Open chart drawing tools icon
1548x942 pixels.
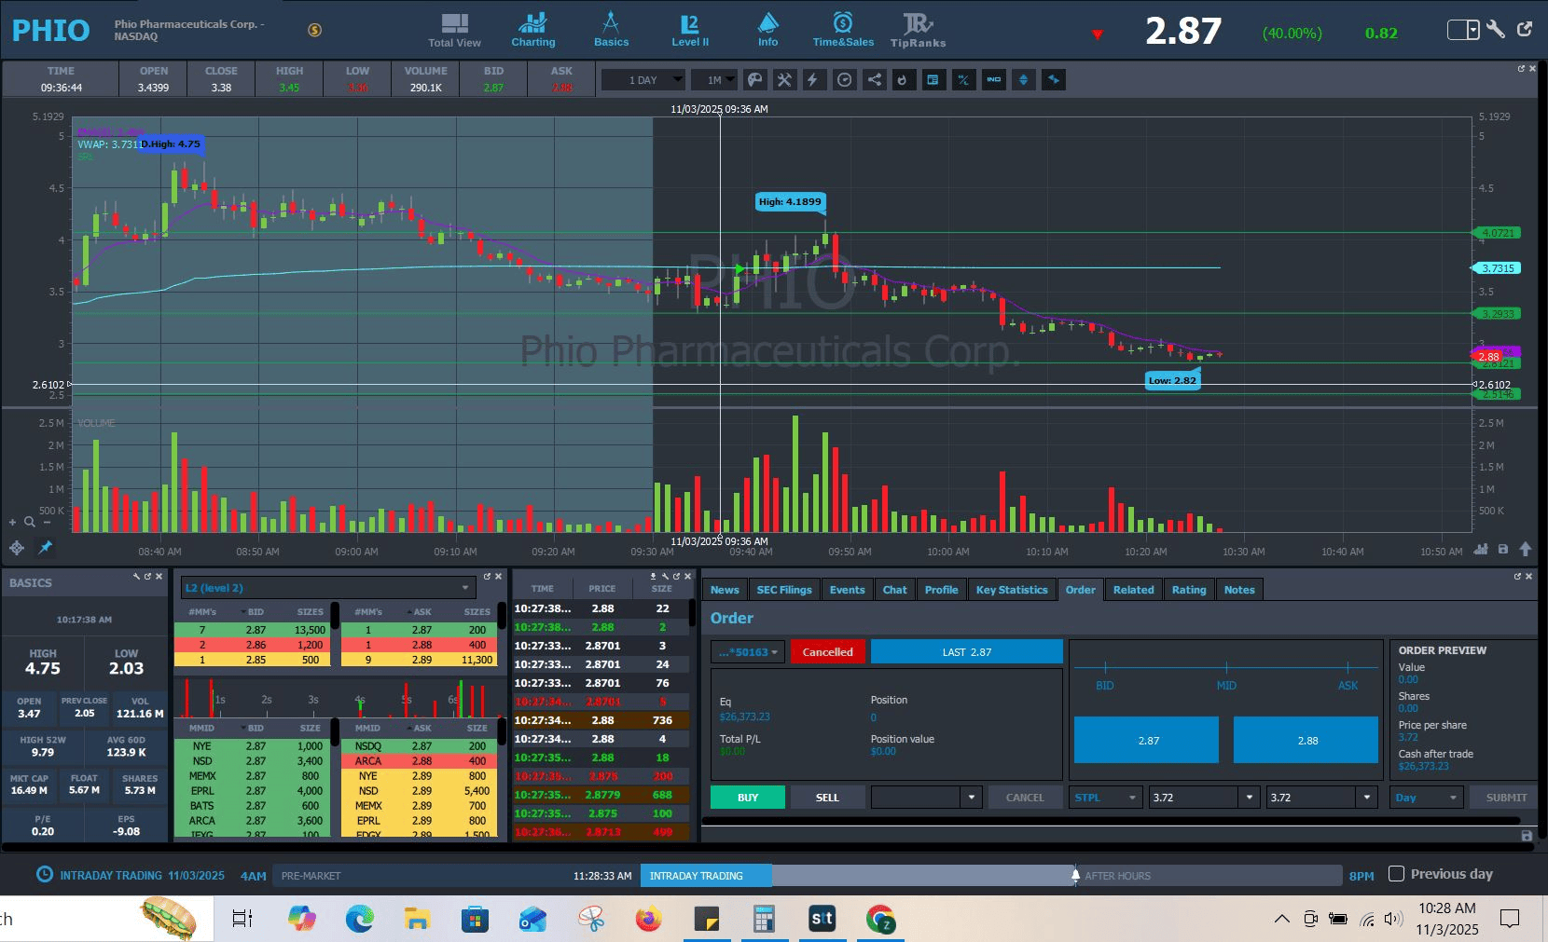point(784,80)
